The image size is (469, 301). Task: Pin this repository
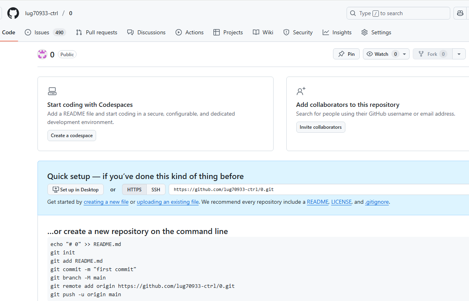tap(346, 54)
